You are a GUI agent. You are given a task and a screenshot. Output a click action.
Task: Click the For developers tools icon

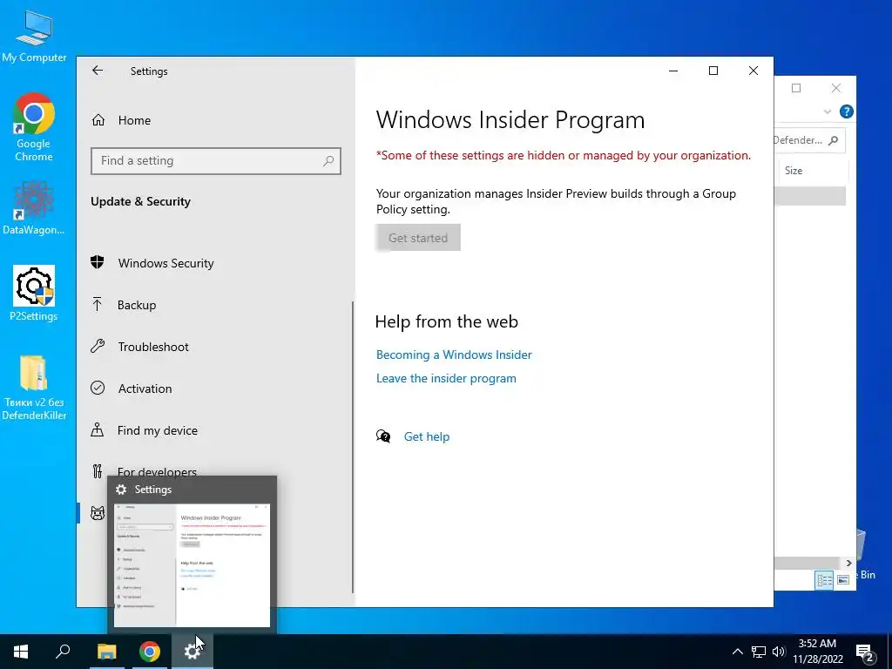tap(98, 471)
